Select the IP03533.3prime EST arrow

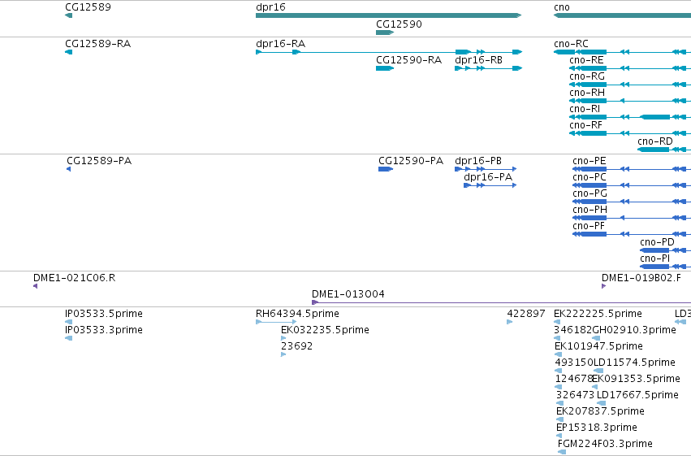click(68, 339)
